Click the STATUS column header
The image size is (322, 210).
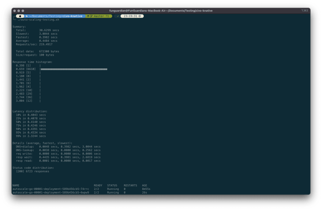(112, 185)
